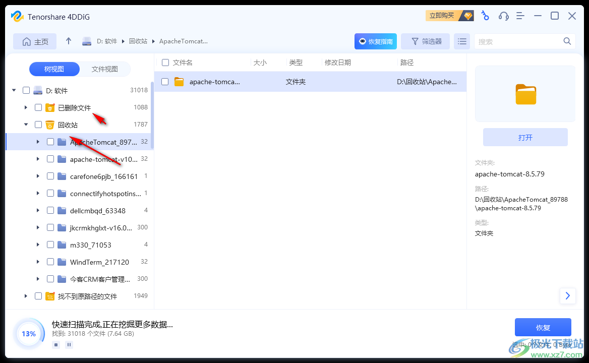The image size is (589, 363).
Task: Open the 筛选器 filter
Action: (425, 41)
